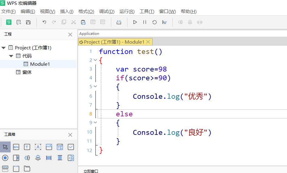
Task: Click the scissors cut icon
Action: click(74, 22)
